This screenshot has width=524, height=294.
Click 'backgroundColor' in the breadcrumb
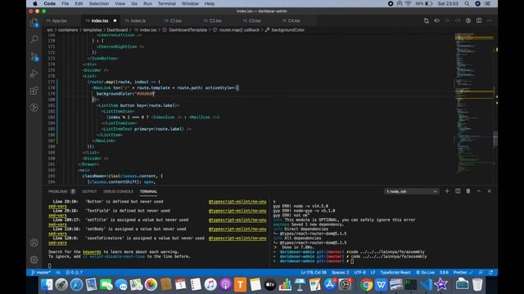pyautogui.click(x=287, y=30)
